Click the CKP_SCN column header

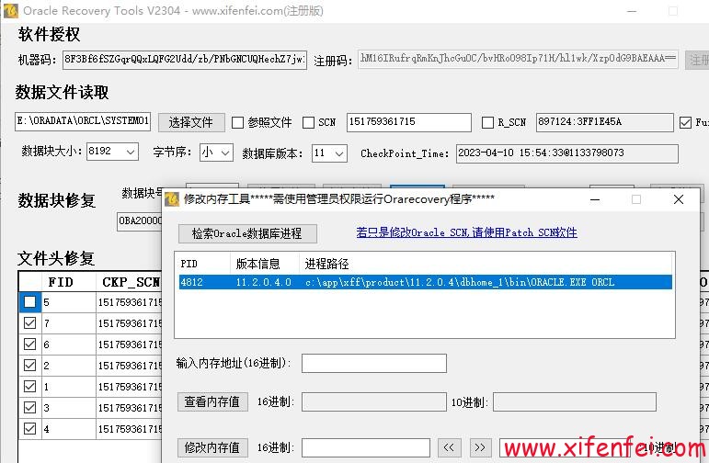tap(129, 282)
